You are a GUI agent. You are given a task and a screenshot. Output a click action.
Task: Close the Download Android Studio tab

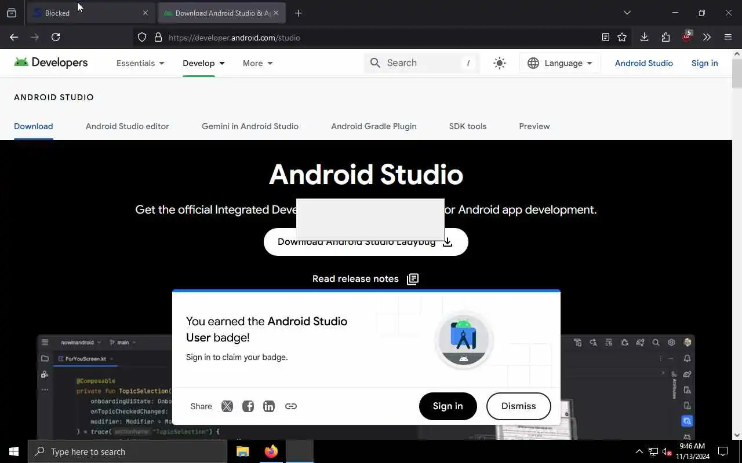click(x=276, y=13)
